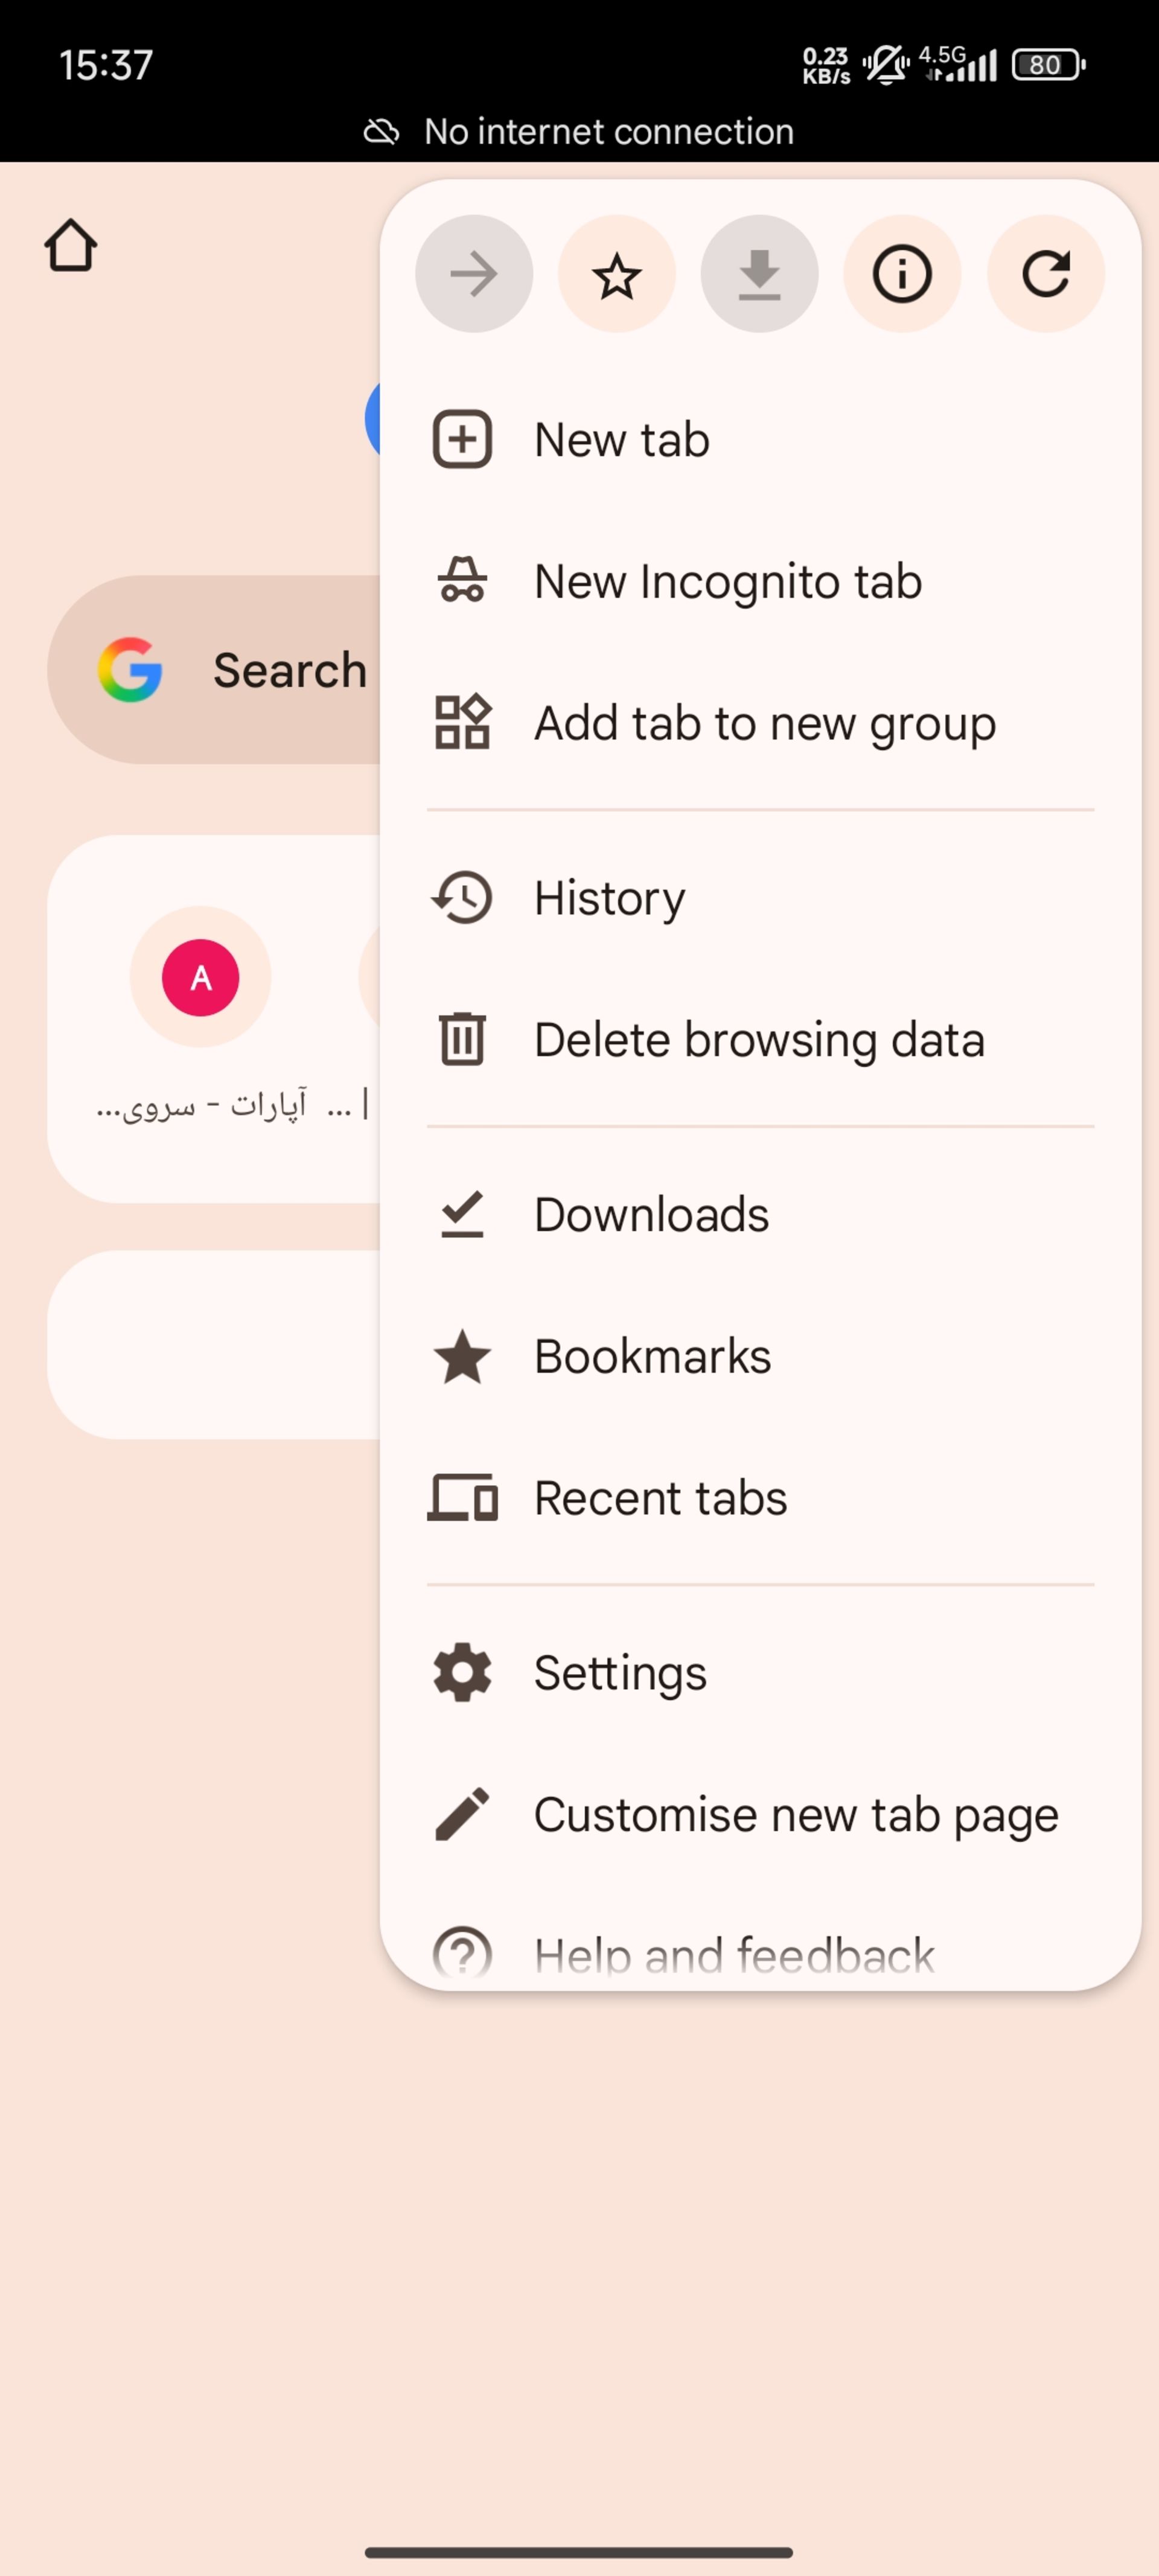Open page info via the info icon
Image resolution: width=1159 pixels, height=2576 pixels.
902,274
